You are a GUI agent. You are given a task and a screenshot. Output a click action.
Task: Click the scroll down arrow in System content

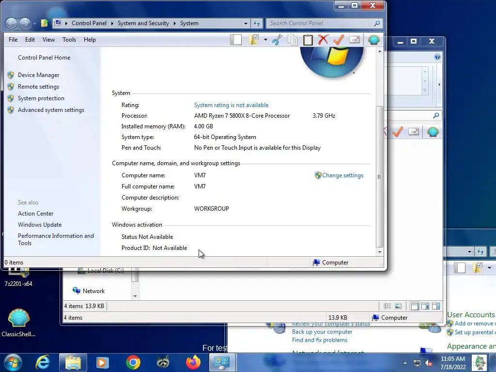click(x=380, y=252)
